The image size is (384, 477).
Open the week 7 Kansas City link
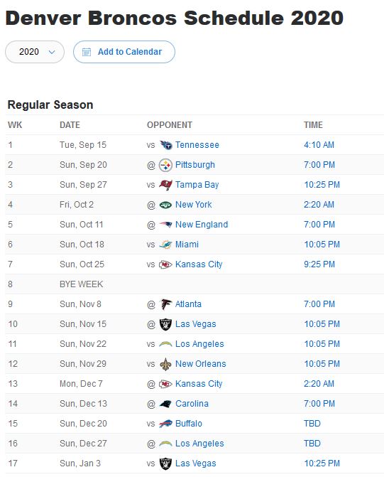(199, 264)
